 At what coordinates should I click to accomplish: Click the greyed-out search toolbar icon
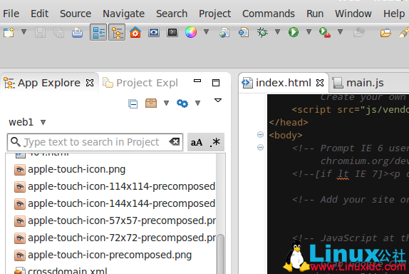click(x=359, y=32)
